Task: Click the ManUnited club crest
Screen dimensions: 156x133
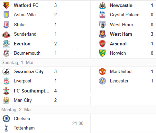Action: [102, 71]
